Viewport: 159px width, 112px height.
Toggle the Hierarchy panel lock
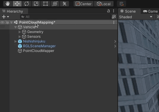(x=108, y=11)
